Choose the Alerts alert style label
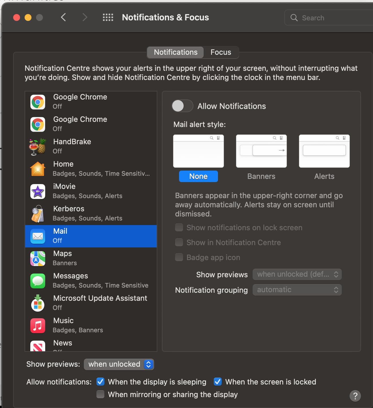This screenshot has width=373, height=408. (x=324, y=176)
